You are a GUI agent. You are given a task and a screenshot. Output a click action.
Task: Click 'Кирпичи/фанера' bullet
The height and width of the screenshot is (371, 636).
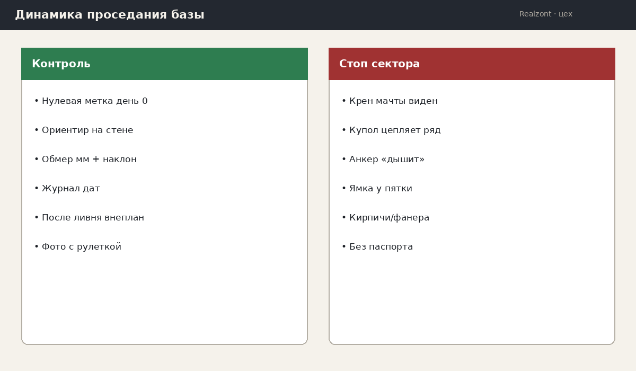[385, 218]
